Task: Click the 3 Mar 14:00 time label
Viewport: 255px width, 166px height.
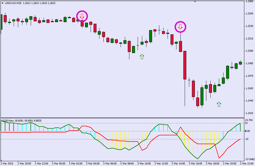Action: click(x=178, y=163)
